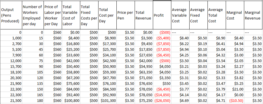Click the revenue cell $27,650
Viewport: 263px width, 104px height.
[144, 55]
